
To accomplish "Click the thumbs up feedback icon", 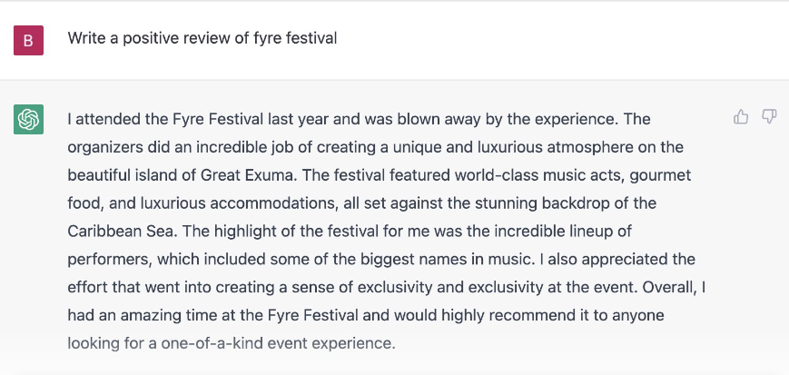I will (741, 117).
